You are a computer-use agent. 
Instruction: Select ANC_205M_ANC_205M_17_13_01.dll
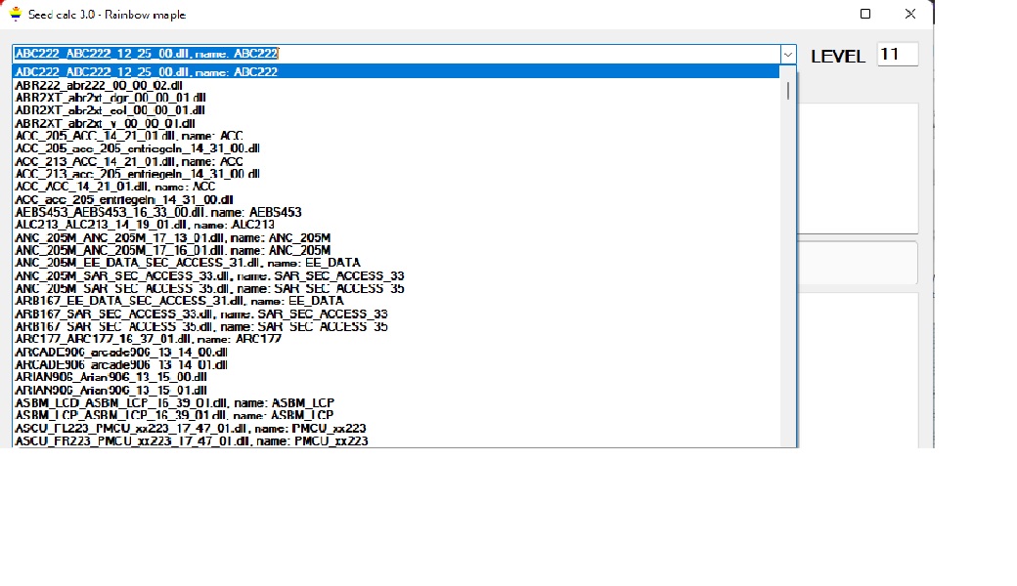396,237
